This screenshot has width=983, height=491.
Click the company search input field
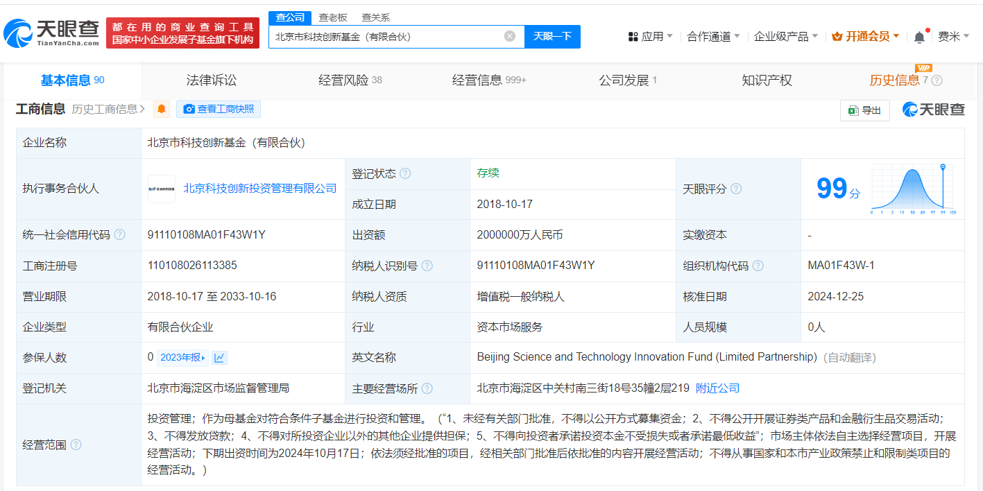[385, 37]
